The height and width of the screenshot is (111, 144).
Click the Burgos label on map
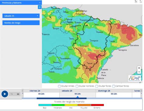[56, 28]
